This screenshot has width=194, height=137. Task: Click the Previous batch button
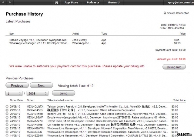coord(17,85)
